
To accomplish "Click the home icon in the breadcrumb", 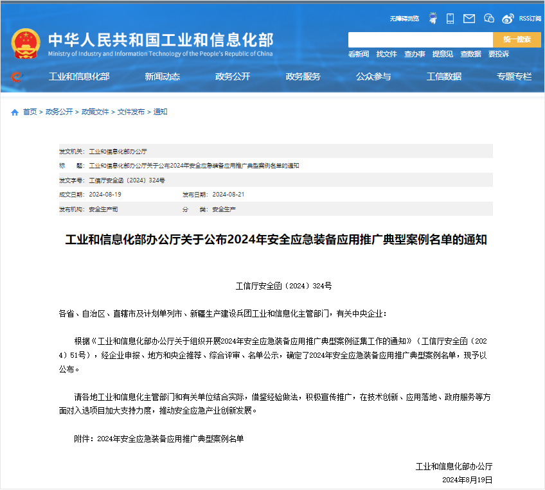I will [14, 111].
